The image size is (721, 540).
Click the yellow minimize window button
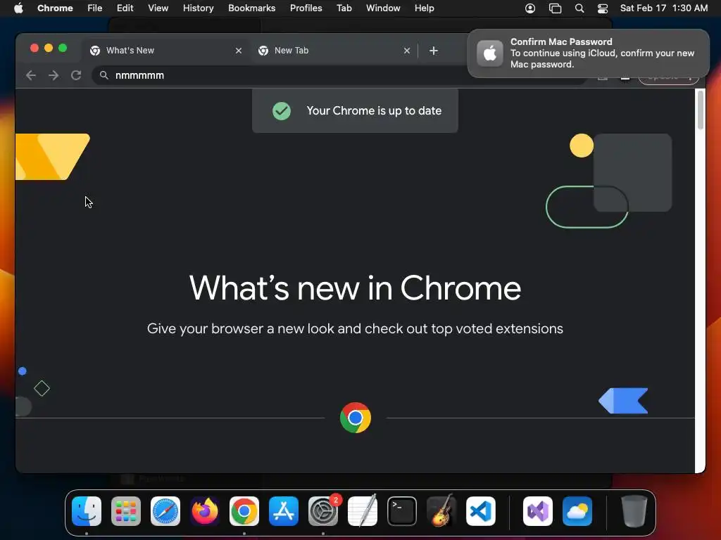click(49, 48)
